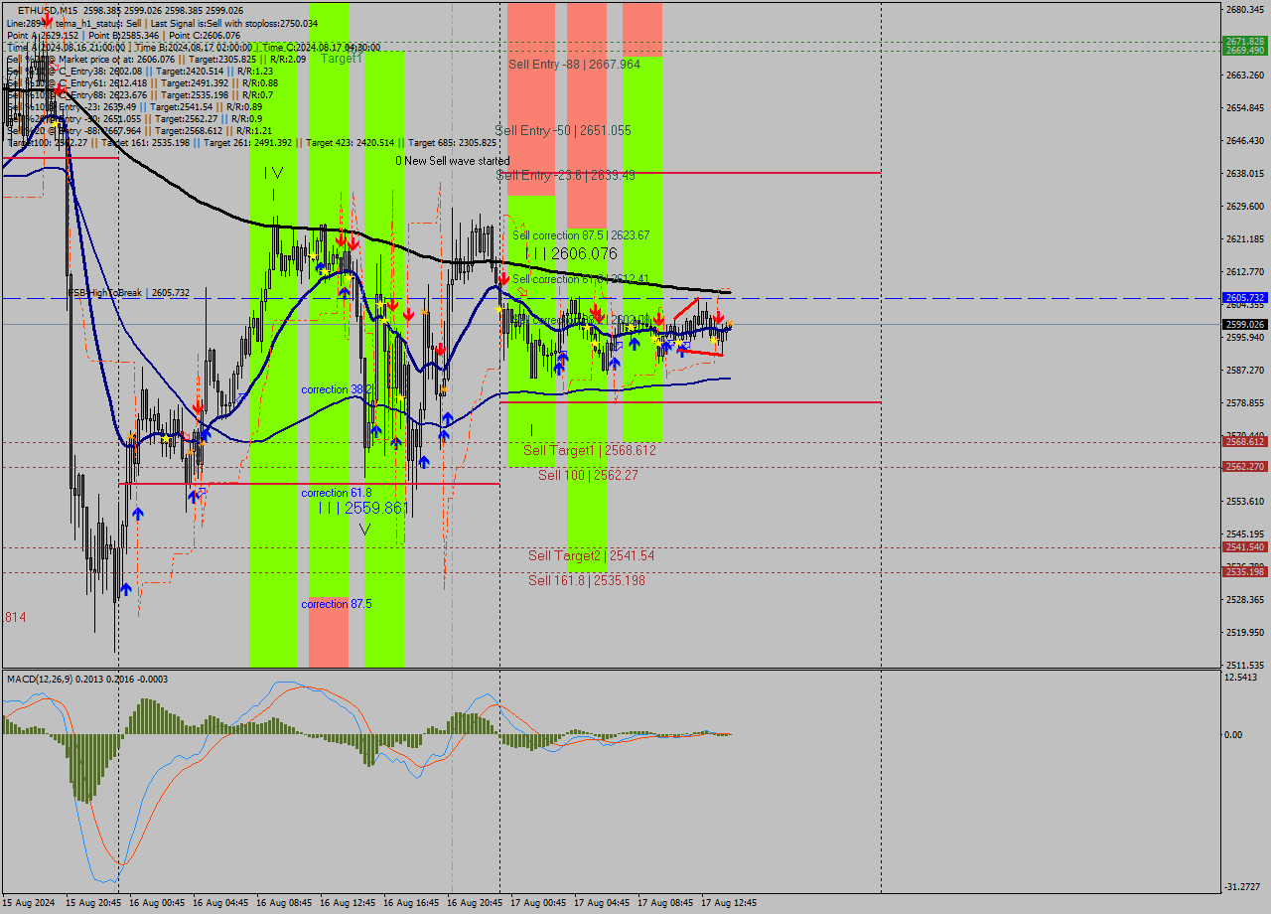The height and width of the screenshot is (914, 1271).
Task: Click the blue 'correction 87.5' label
Action: [x=337, y=604]
